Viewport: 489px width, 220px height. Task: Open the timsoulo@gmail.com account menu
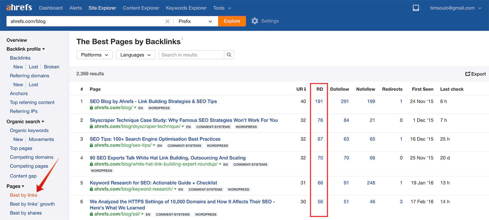456,8
